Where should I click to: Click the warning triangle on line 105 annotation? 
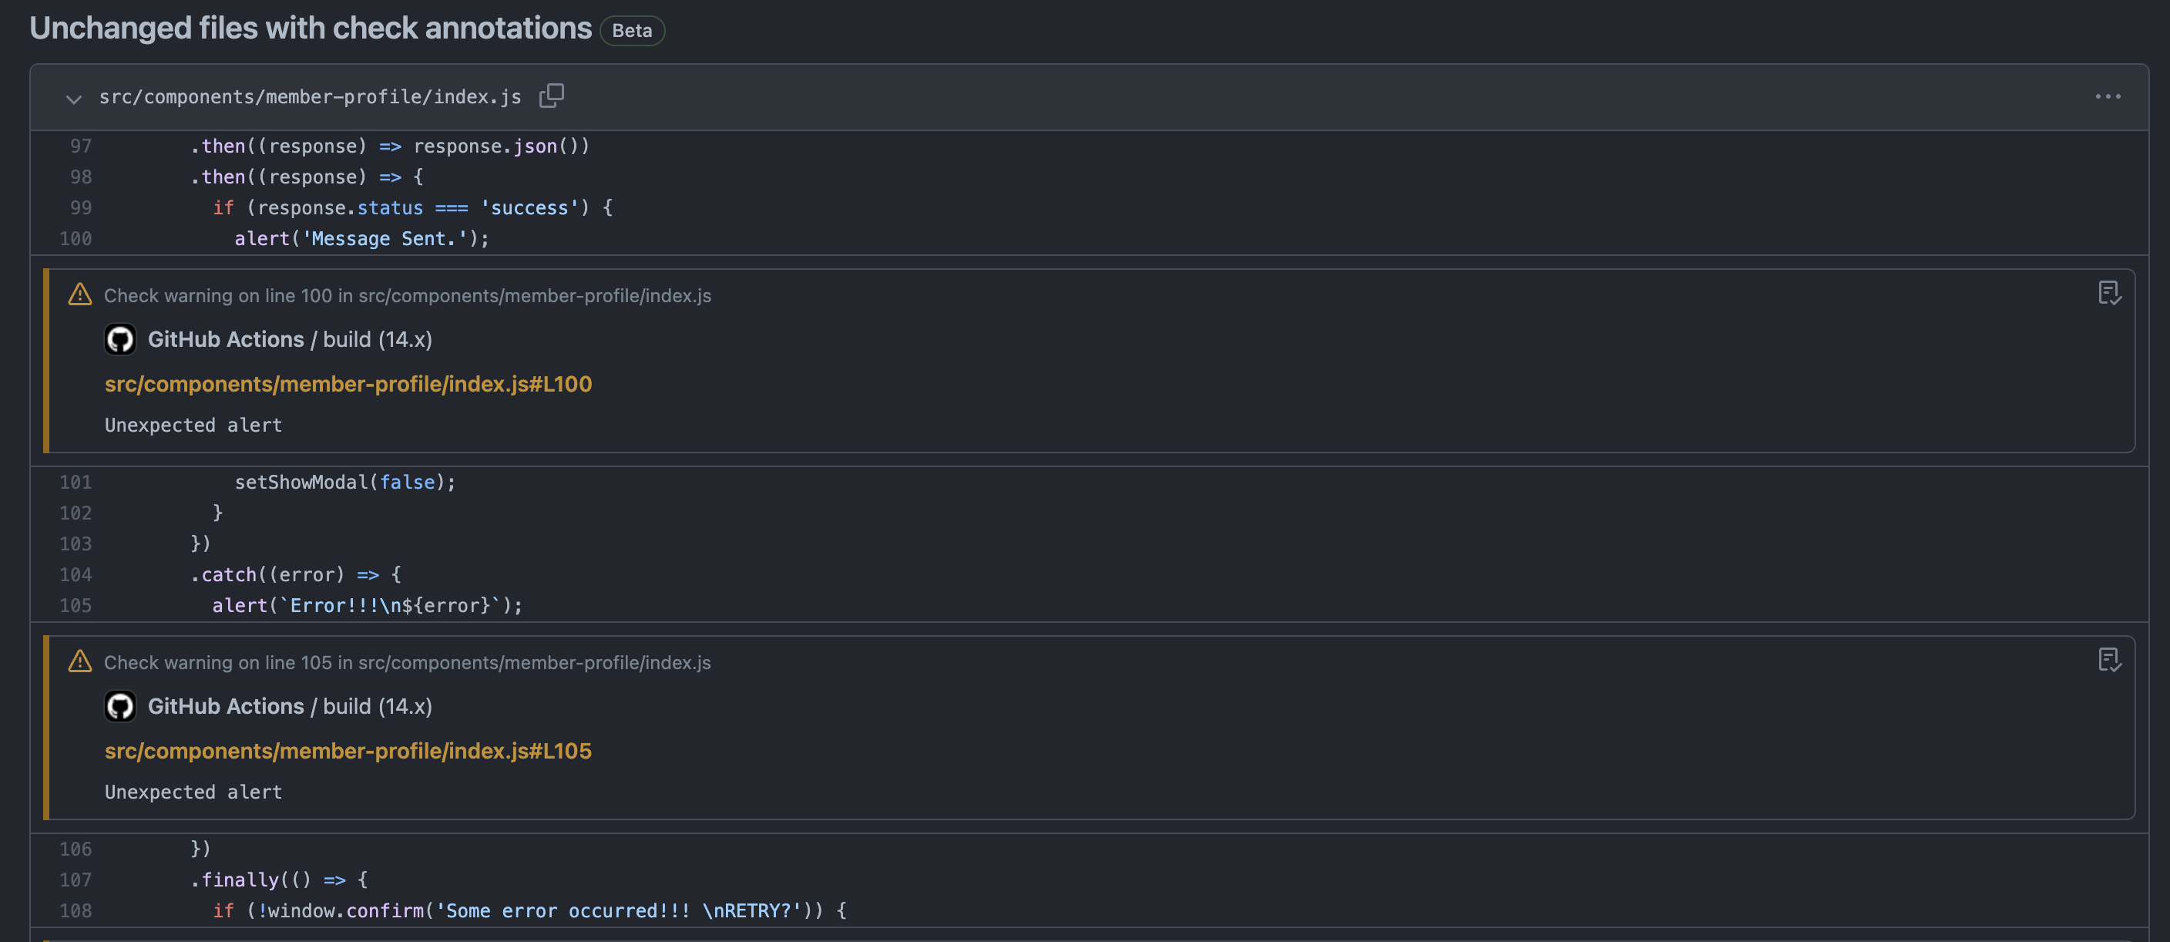tap(79, 661)
